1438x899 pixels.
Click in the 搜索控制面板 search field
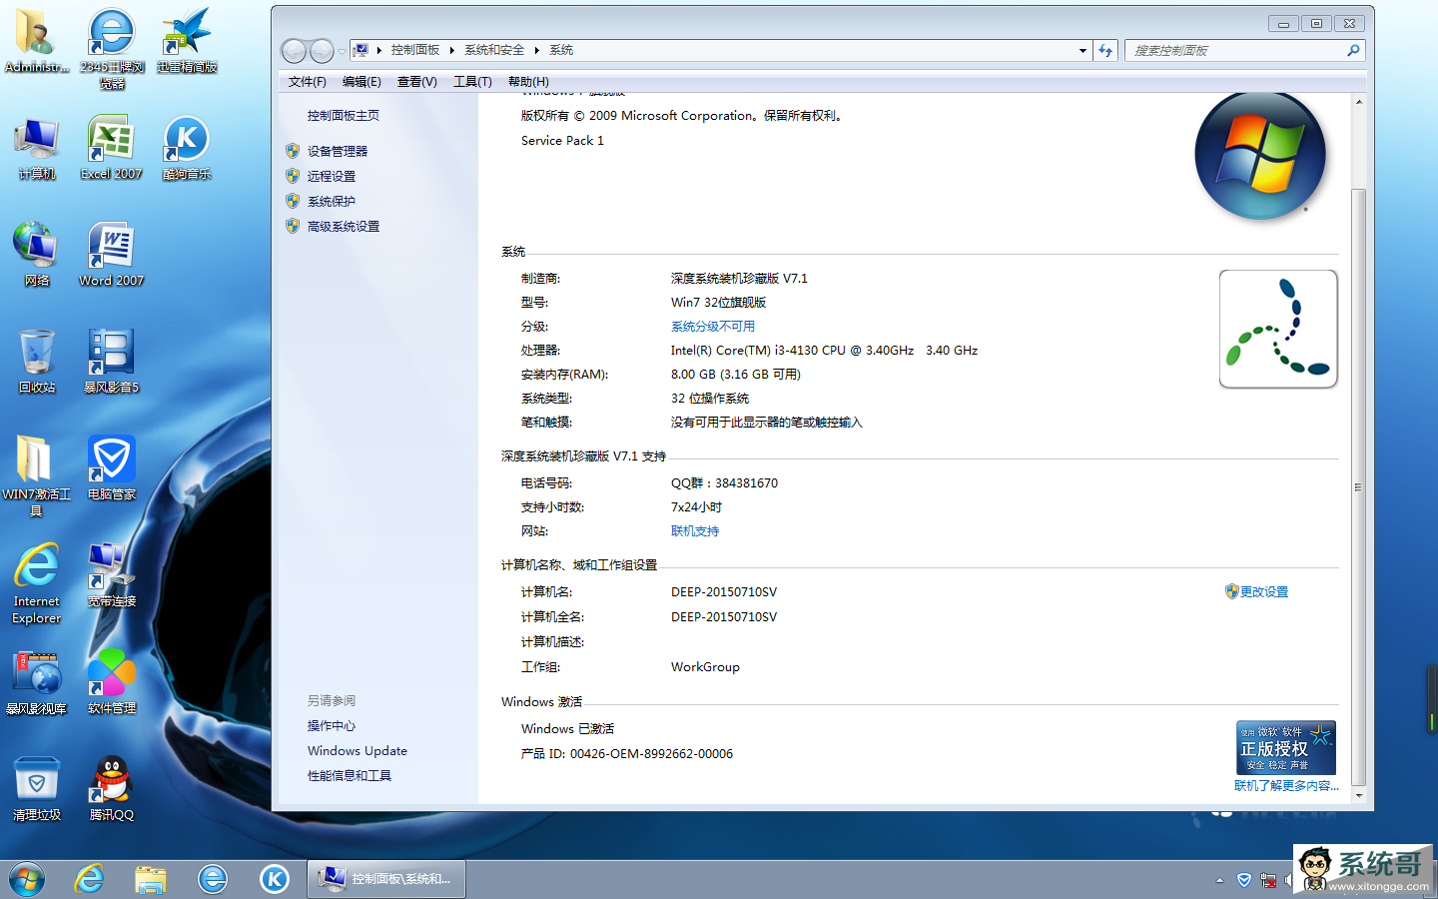click(x=1234, y=50)
